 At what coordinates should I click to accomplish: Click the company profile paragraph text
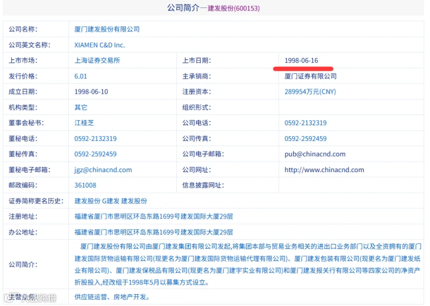tap(248, 265)
